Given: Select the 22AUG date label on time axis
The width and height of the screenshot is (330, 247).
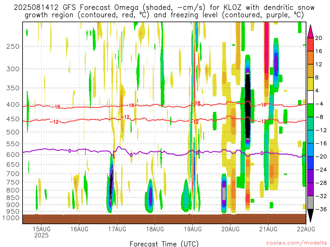Looking at the screenshot, I should coord(306,229).
